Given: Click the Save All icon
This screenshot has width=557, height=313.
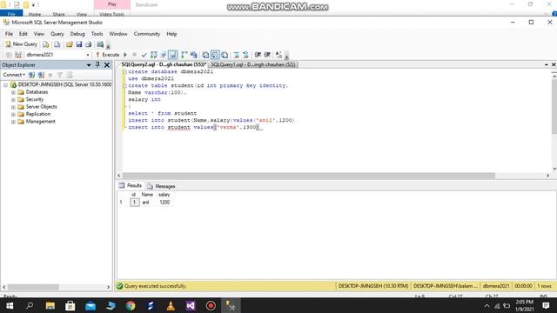Looking at the screenshot, I should 88,44.
